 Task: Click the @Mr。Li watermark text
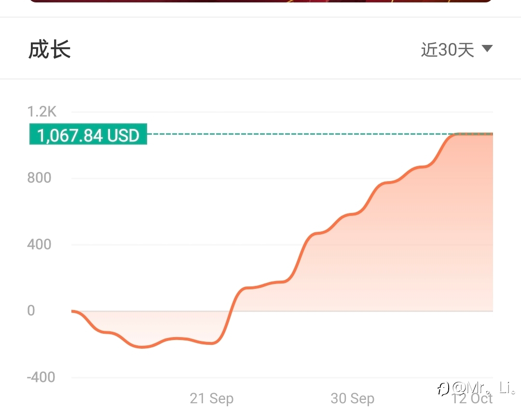coord(484,388)
